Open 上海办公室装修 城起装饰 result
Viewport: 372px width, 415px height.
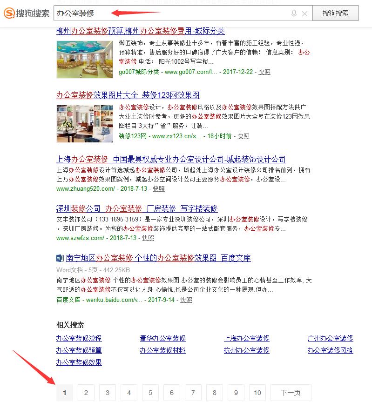171,159
